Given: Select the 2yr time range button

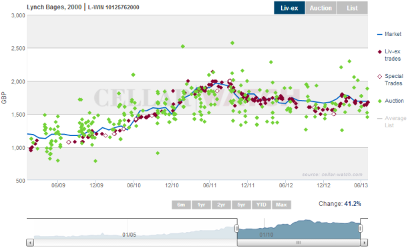Looking at the screenshot, I should (x=221, y=205).
